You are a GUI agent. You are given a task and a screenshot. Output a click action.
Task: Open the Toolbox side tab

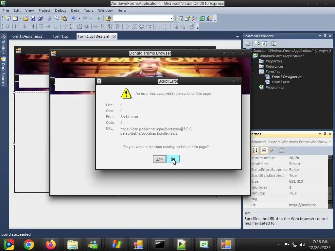click(x=3, y=44)
